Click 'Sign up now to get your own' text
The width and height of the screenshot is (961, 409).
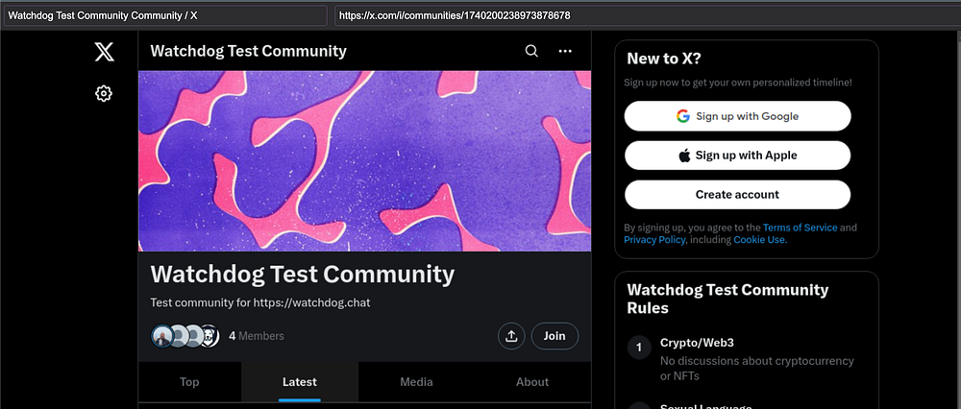pos(737,82)
